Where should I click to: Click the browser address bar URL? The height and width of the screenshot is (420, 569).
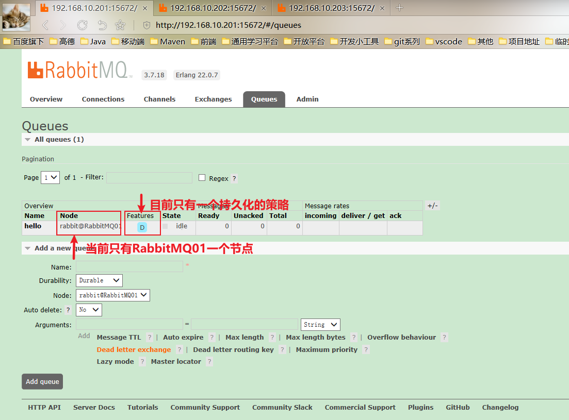click(x=228, y=25)
